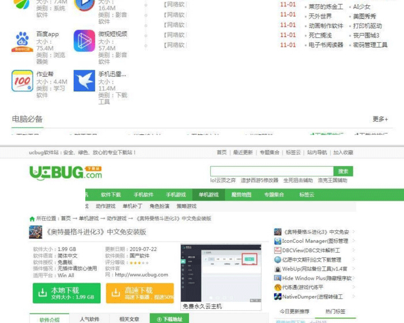This screenshot has width=404, height=323.
Task: Click 加入收藏 in the top bar
Action: click(x=343, y=152)
